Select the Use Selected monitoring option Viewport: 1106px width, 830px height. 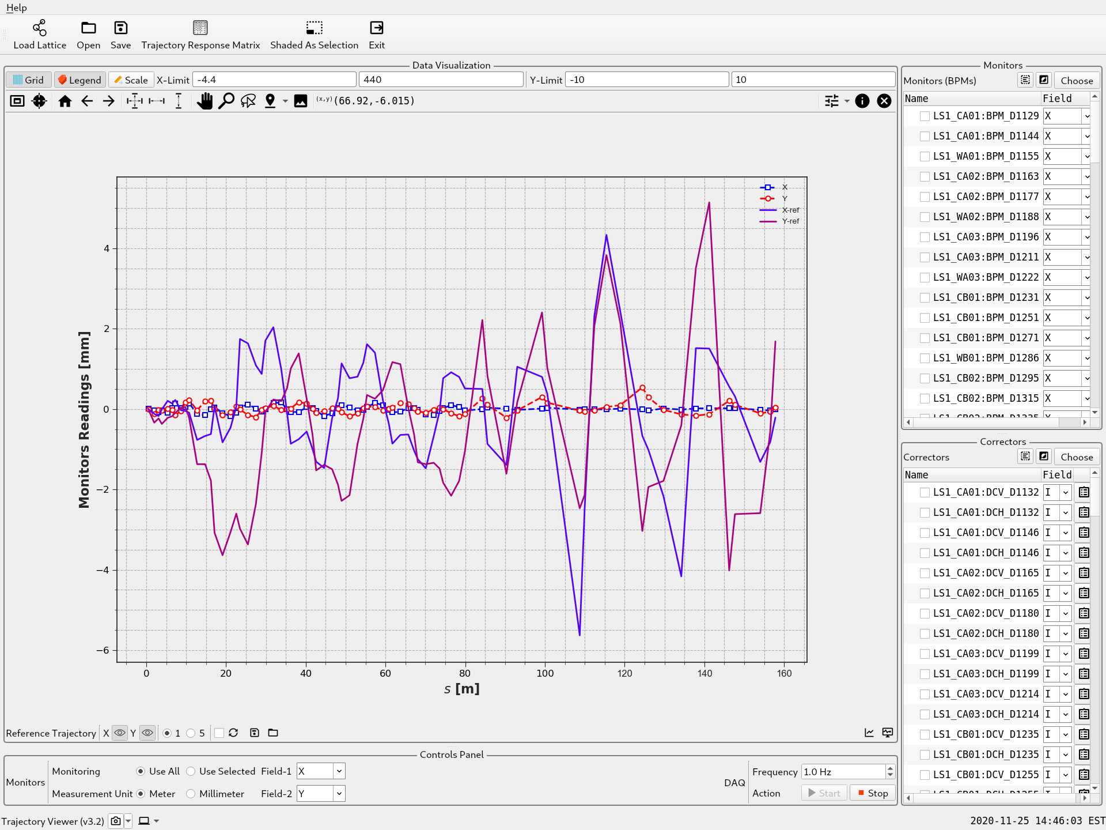click(191, 771)
